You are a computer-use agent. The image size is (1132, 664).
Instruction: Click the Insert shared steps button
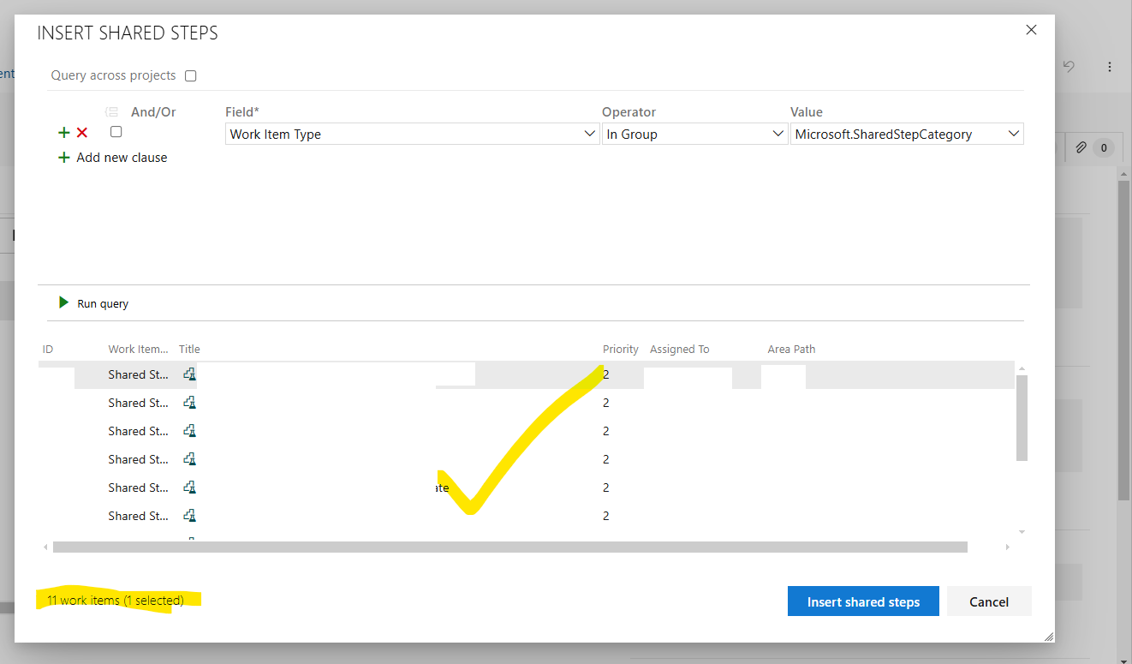click(x=863, y=601)
